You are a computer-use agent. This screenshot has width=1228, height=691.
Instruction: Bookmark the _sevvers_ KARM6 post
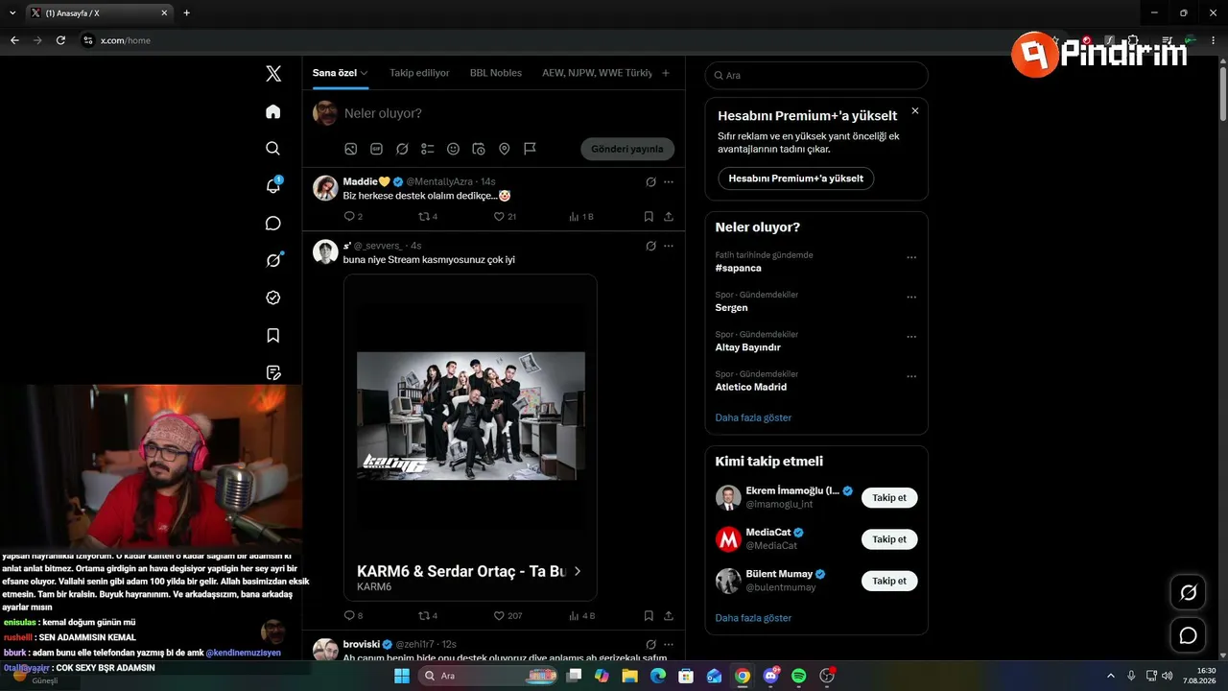[x=649, y=615]
